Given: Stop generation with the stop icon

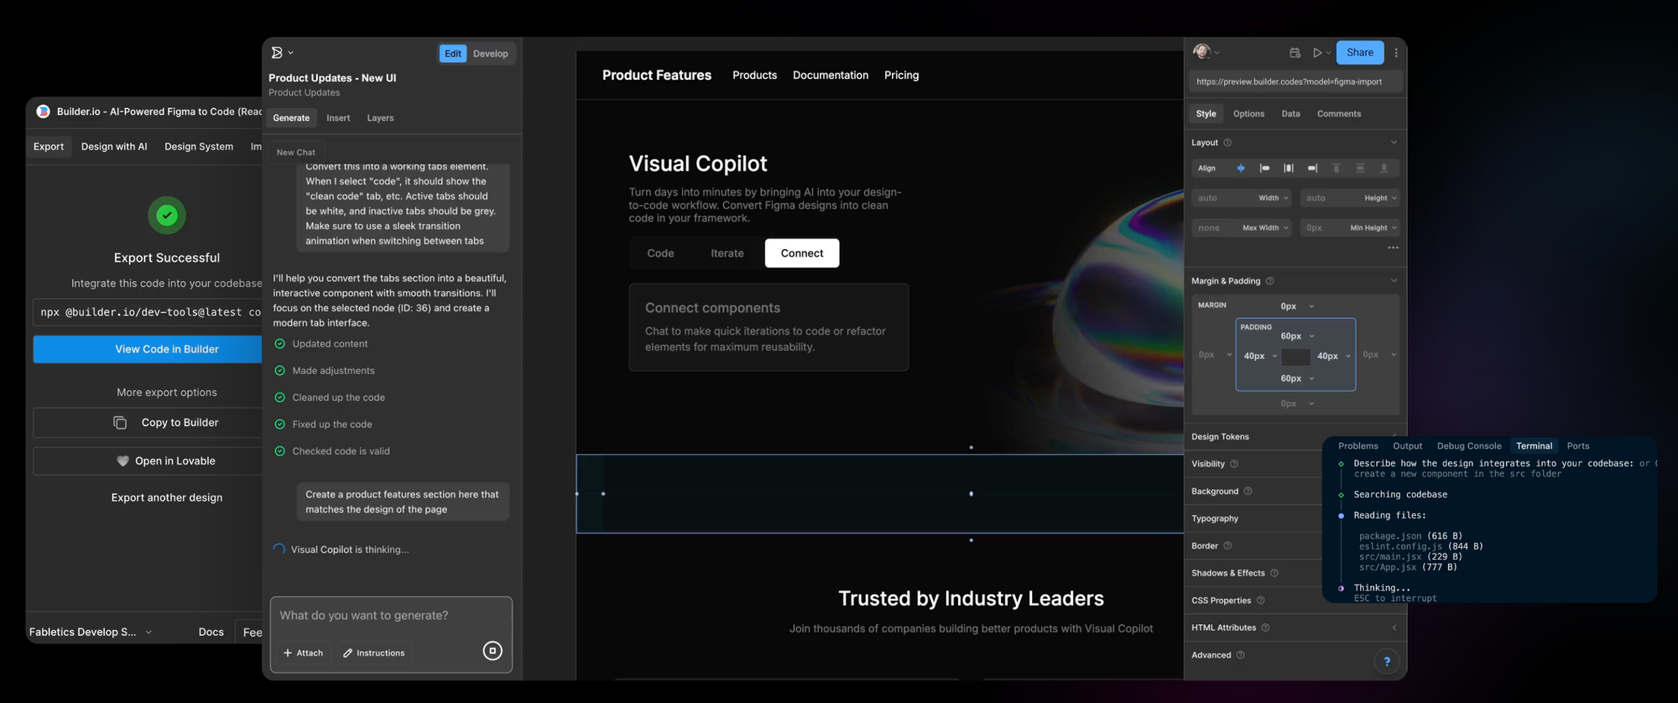Looking at the screenshot, I should (492, 651).
